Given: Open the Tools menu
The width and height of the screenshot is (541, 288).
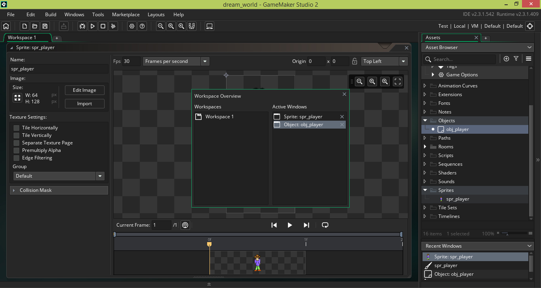Looking at the screenshot, I should 98,15.
